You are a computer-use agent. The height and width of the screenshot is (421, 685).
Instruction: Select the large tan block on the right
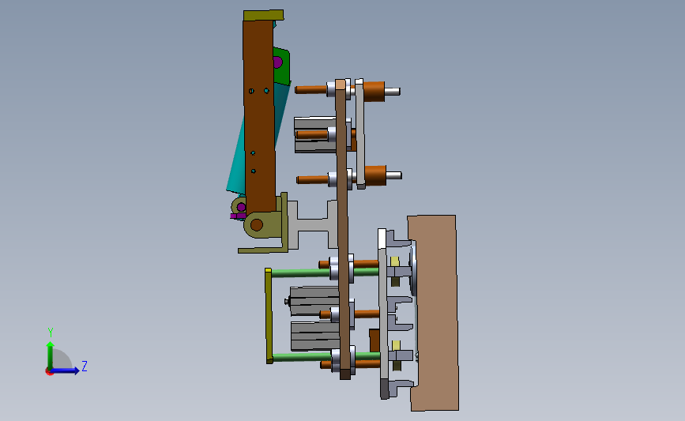(435, 312)
